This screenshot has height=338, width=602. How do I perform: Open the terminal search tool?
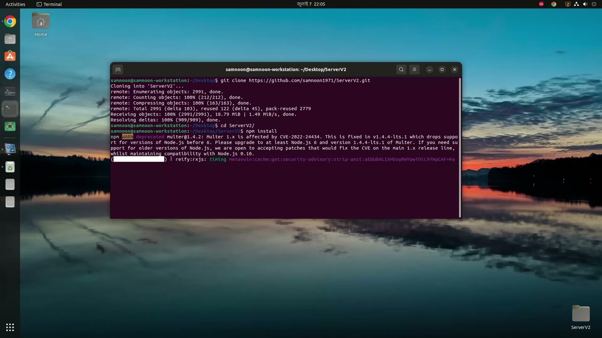[x=401, y=69]
